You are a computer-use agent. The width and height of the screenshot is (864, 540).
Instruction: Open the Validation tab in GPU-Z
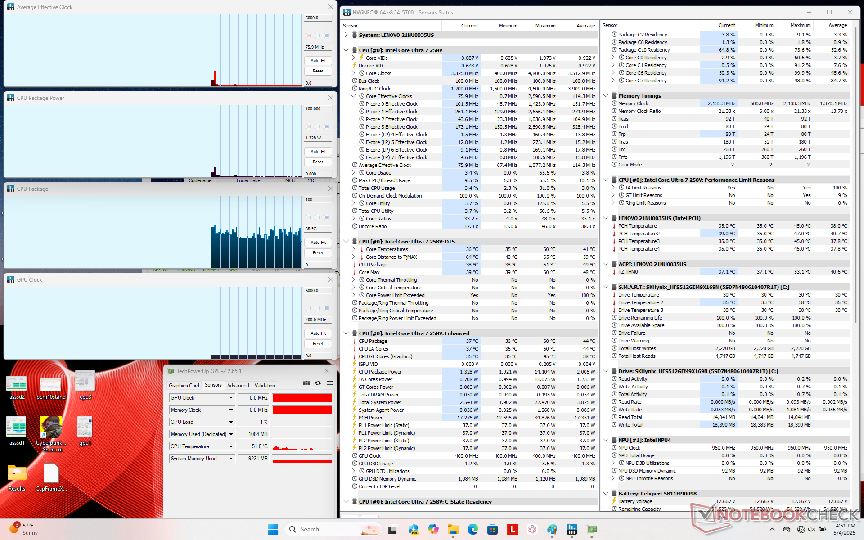[x=265, y=386]
